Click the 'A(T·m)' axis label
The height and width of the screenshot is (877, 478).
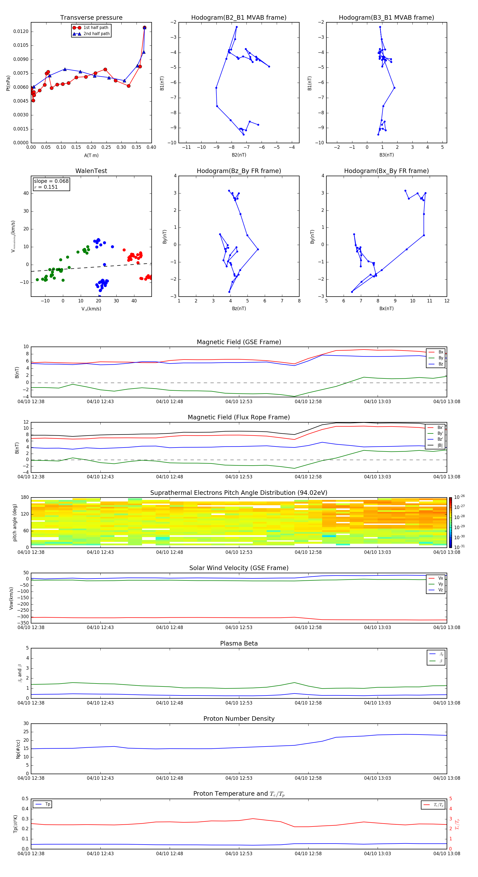point(91,155)
